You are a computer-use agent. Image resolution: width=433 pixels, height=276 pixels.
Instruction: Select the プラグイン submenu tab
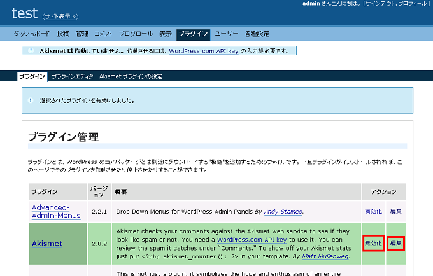[x=32, y=76]
